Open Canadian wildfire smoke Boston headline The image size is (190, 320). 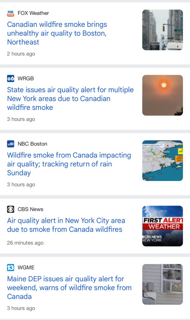click(57, 33)
